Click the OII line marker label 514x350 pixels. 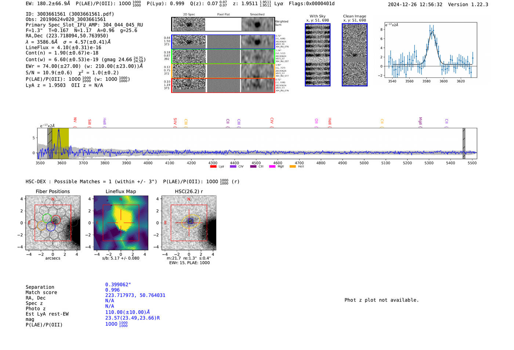(x=316, y=122)
